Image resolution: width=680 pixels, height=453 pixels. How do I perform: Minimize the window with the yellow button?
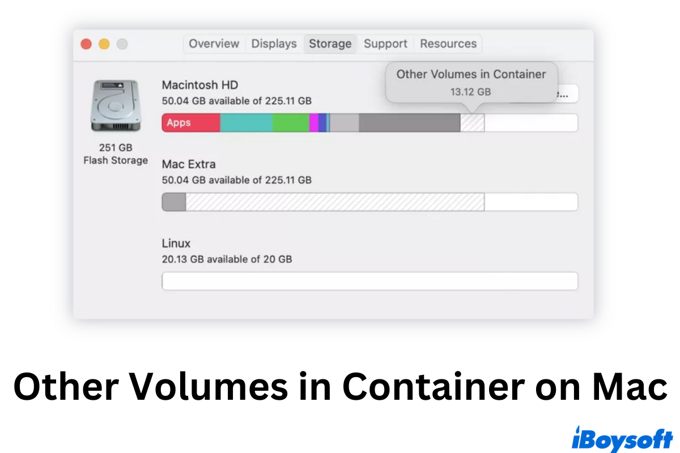point(104,44)
